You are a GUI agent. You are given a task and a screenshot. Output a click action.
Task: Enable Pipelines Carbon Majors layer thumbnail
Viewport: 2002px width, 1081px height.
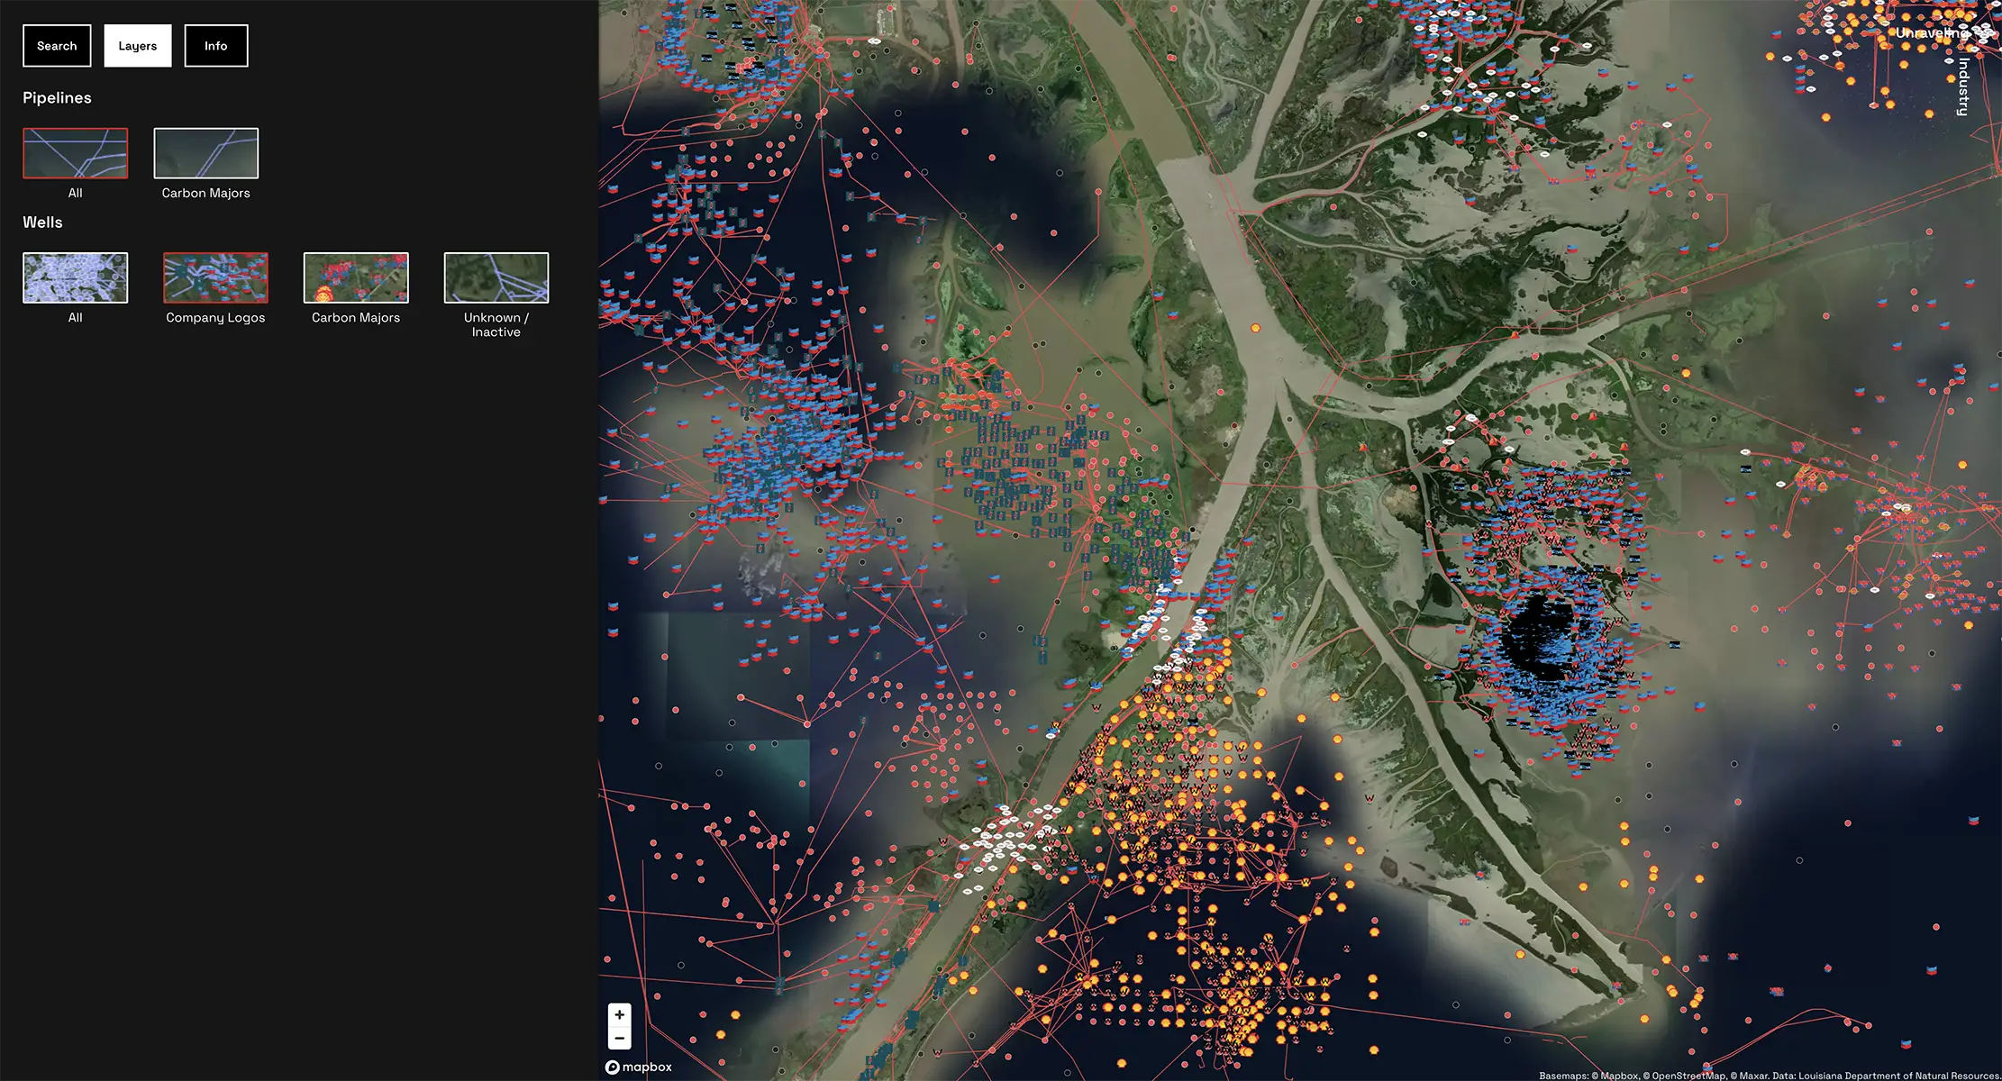pyautogui.click(x=205, y=153)
